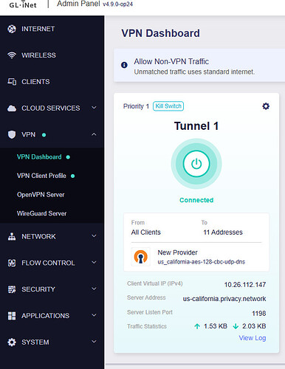Click the Applications grid icon
Viewport: 285px width, 369px height.
[x=12, y=316]
